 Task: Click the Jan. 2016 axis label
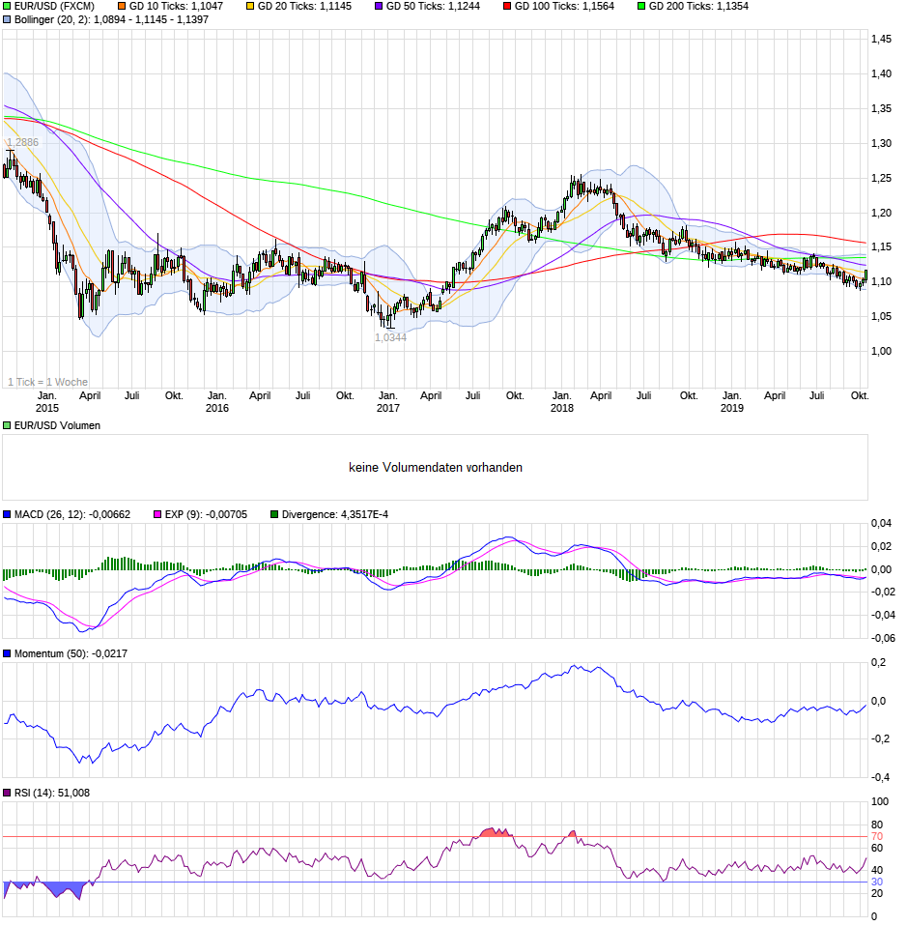coord(217,401)
